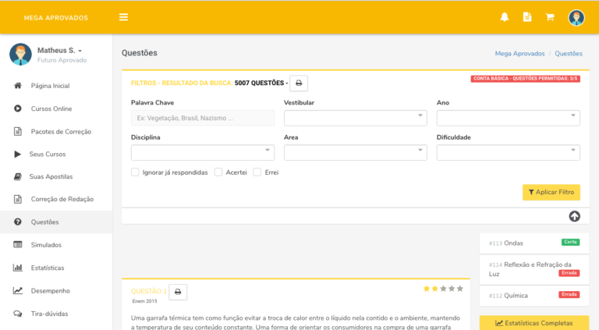Tick the 'Errei' checkbox
Viewport: 599px width, 330px height.
pos(257,172)
